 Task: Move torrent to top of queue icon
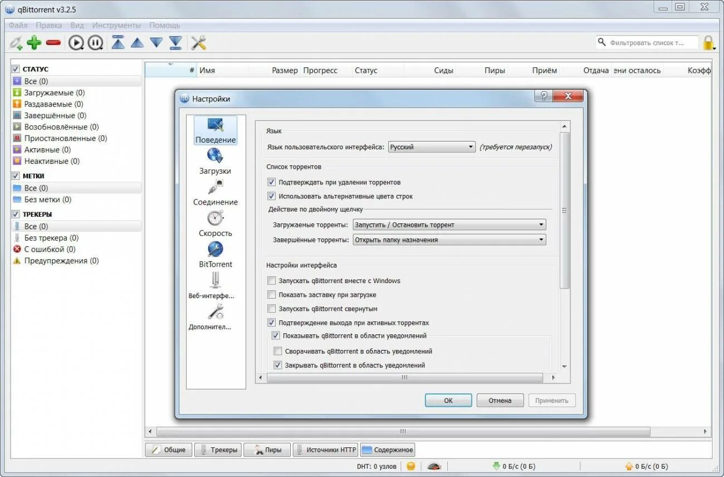pyautogui.click(x=118, y=42)
